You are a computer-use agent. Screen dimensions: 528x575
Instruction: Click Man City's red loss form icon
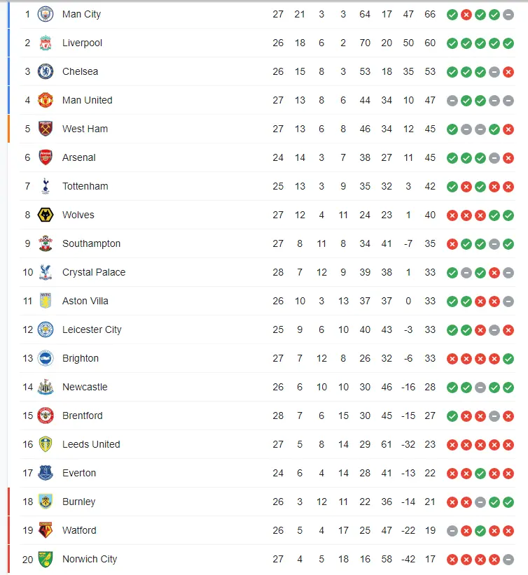click(x=466, y=14)
